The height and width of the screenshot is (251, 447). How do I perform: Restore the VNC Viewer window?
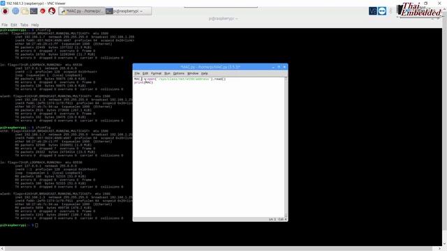426,3
